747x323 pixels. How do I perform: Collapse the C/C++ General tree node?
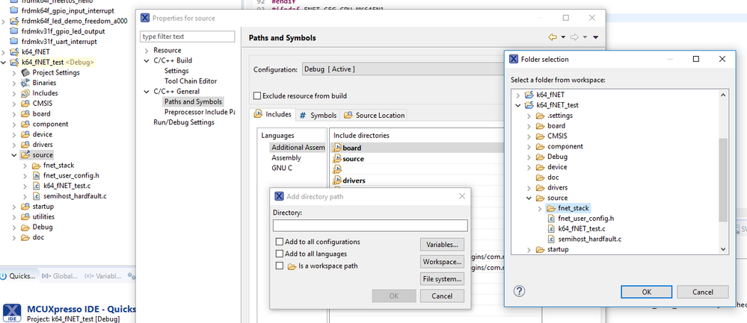coord(147,91)
